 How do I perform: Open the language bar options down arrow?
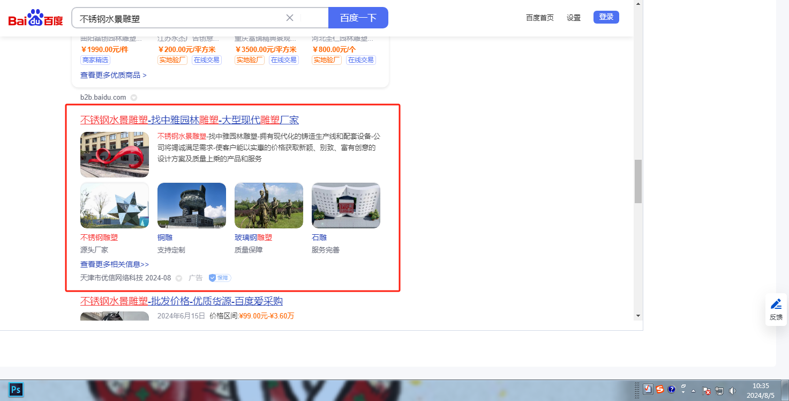pyautogui.click(x=683, y=393)
